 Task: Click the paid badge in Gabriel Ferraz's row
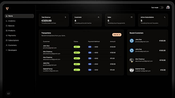coord(77,70)
